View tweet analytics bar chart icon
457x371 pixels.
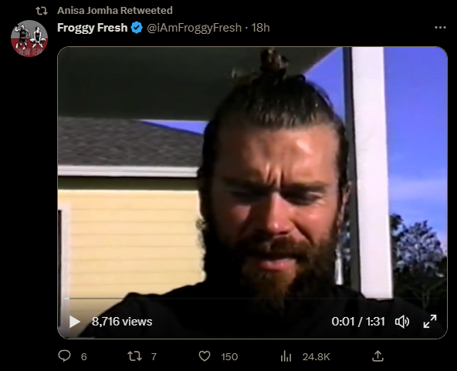286,356
